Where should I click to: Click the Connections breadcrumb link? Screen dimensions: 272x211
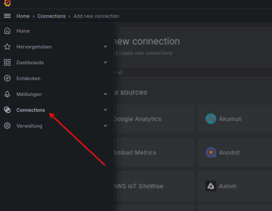[52, 16]
